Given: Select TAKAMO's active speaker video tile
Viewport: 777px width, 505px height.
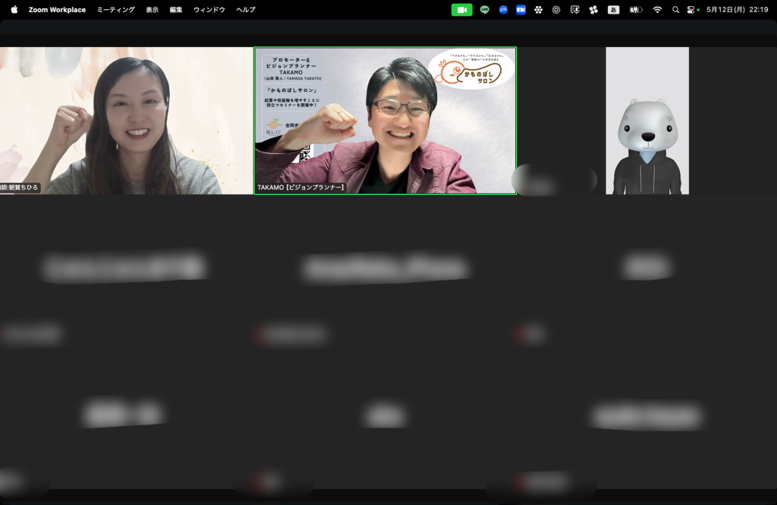Looking at the screenshot, I should (385, 121).
